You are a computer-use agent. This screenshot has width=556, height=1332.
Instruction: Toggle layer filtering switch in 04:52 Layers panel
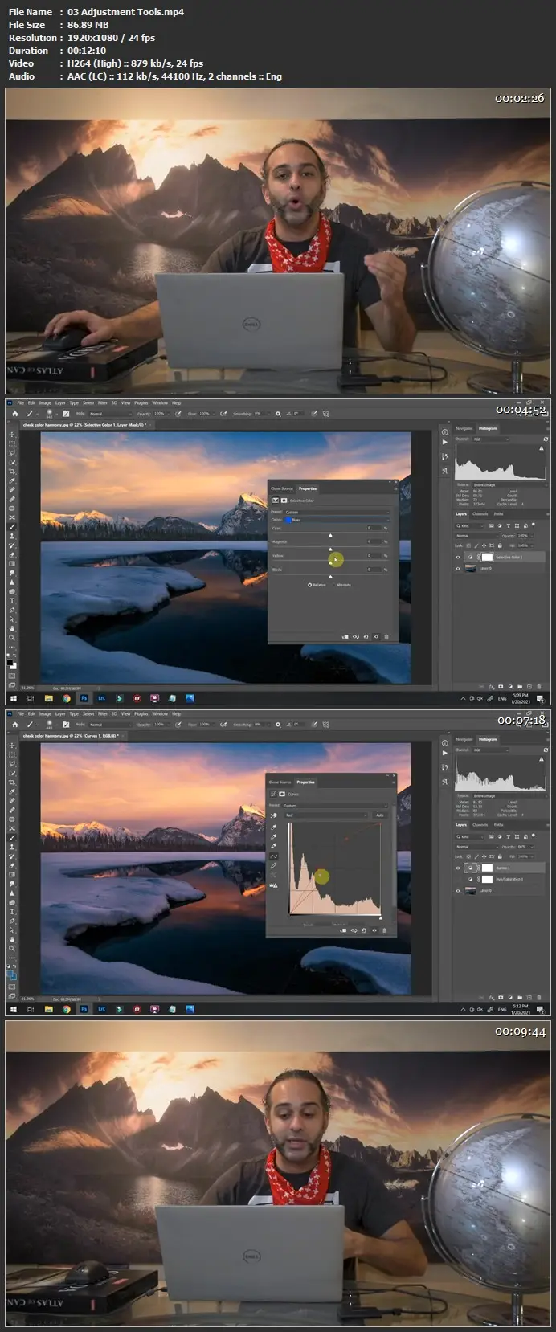(534, 525)
